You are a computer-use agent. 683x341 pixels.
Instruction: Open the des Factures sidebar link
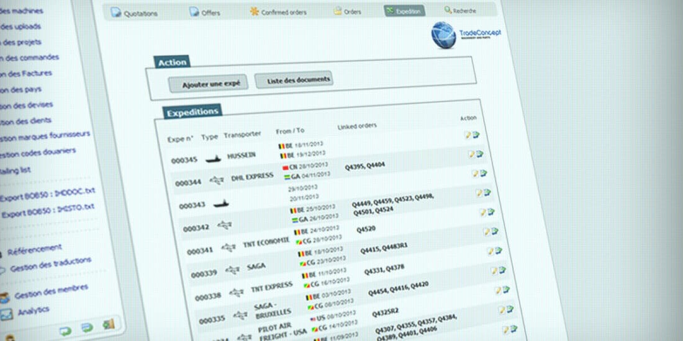click(x=25, y=74)
